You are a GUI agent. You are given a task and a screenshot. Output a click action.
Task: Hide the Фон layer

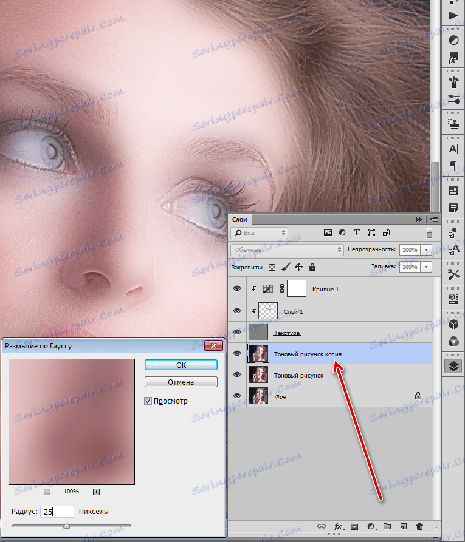[237, 396]
